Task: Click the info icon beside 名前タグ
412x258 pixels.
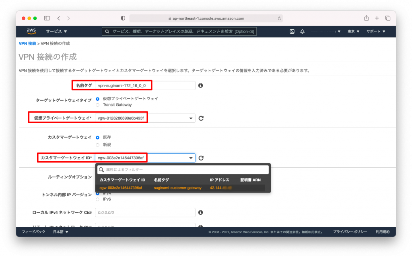Action: tap(201, 85)
